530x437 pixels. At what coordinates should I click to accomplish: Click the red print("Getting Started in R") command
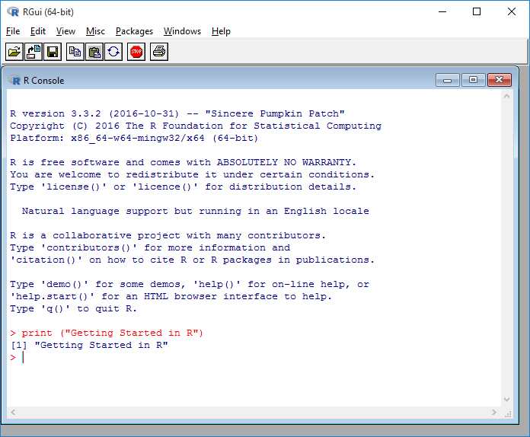click(x=112, y=333)
